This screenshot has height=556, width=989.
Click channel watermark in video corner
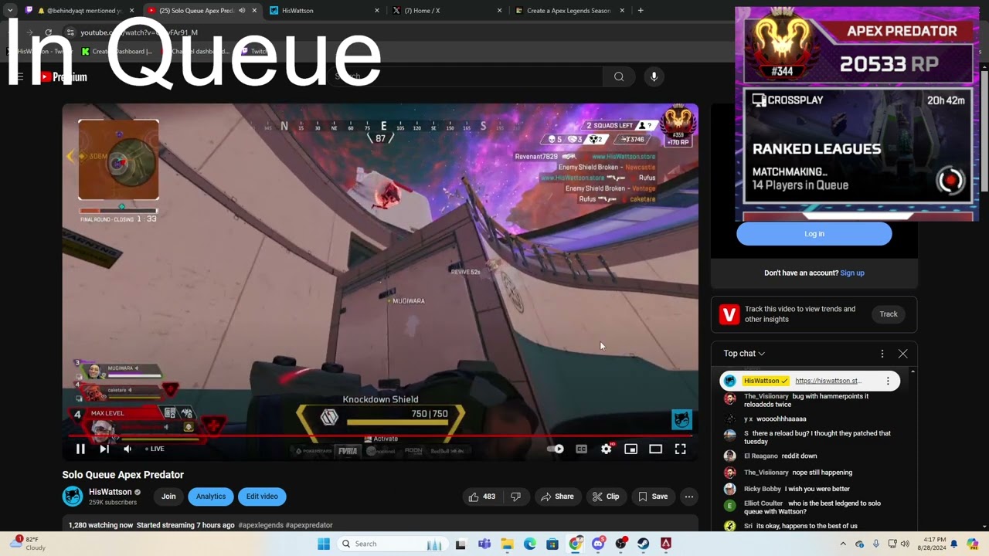coord(681,419)
